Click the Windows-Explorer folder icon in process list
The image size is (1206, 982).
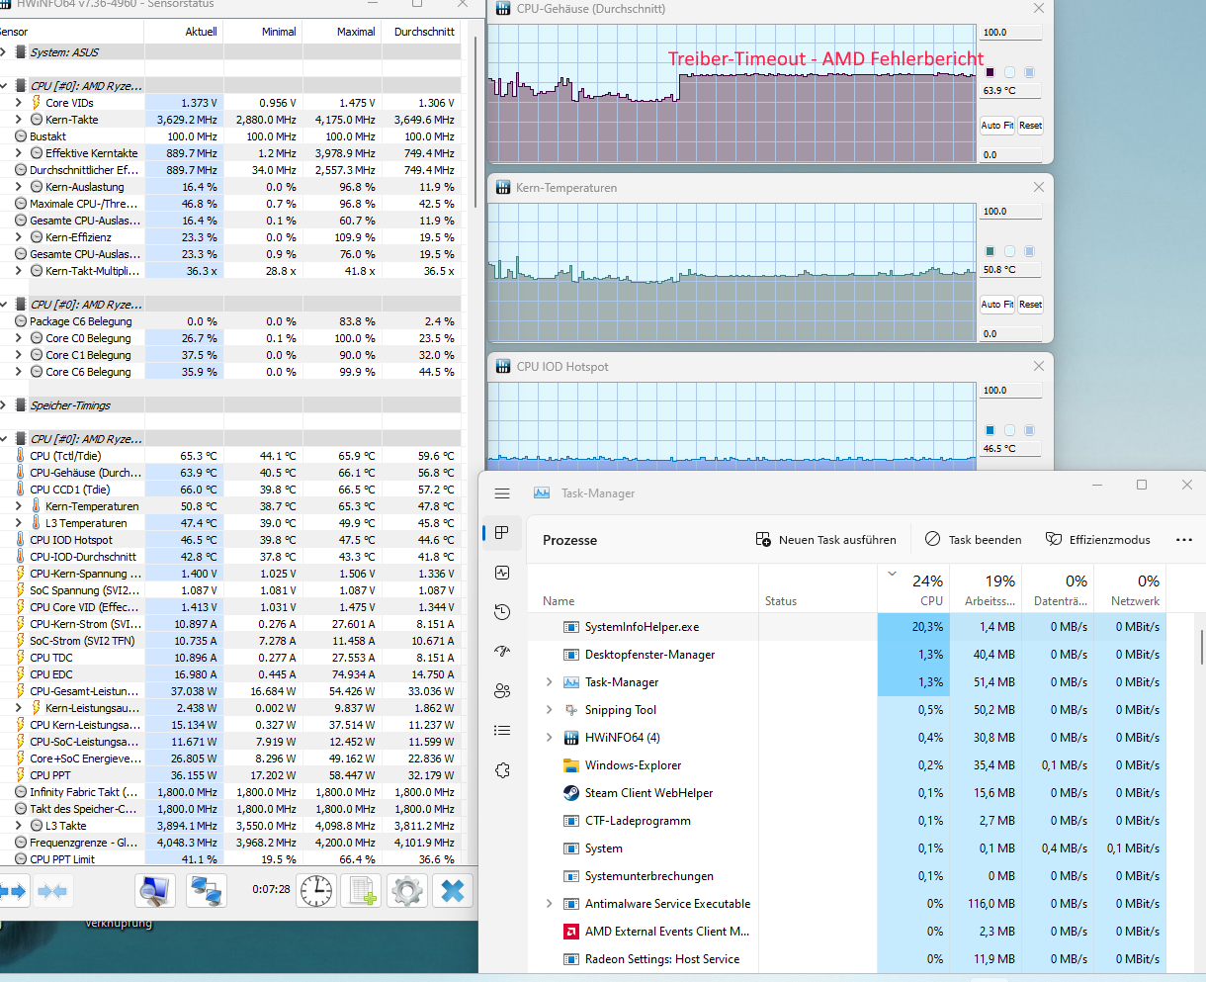point(570,765)
